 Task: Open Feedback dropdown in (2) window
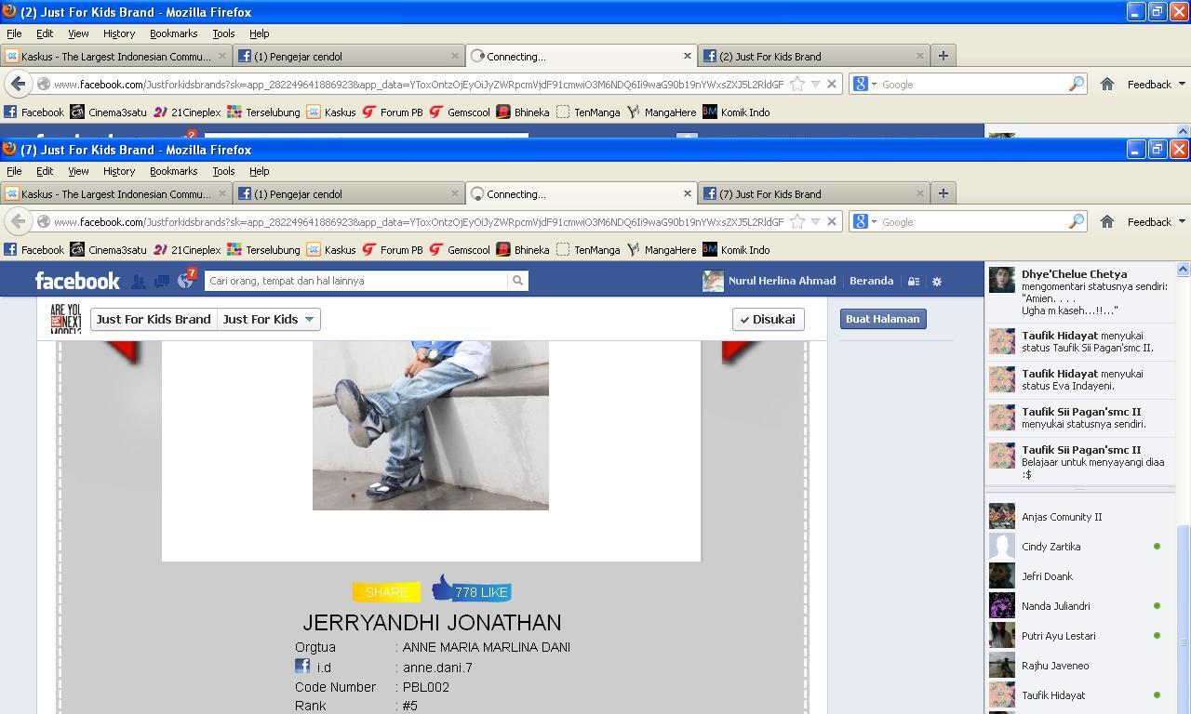(1157, 84)
